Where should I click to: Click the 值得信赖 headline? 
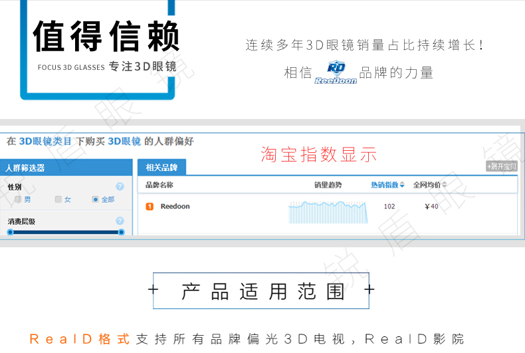tap(106, 36)
